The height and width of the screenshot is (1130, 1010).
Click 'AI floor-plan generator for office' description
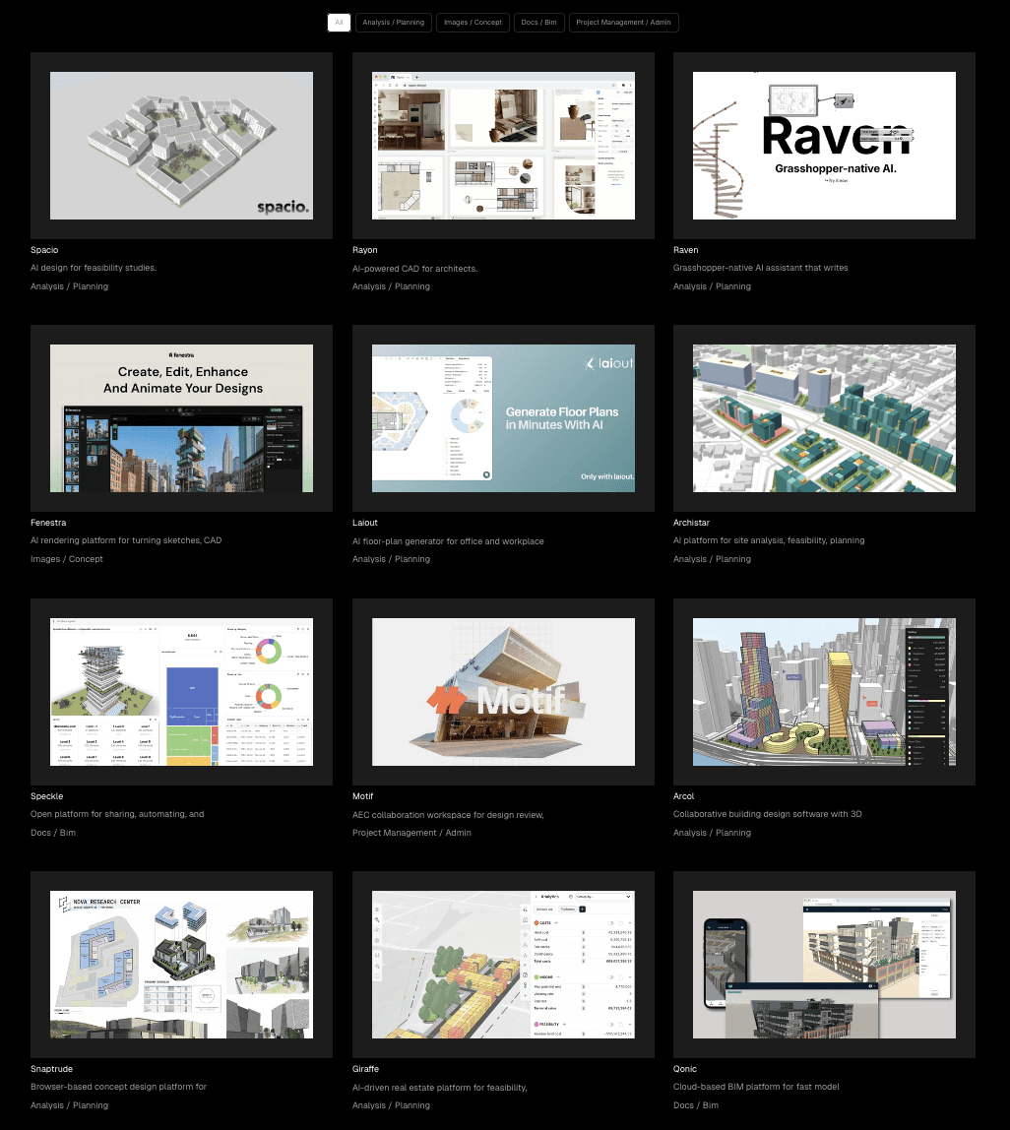[448, 541]
